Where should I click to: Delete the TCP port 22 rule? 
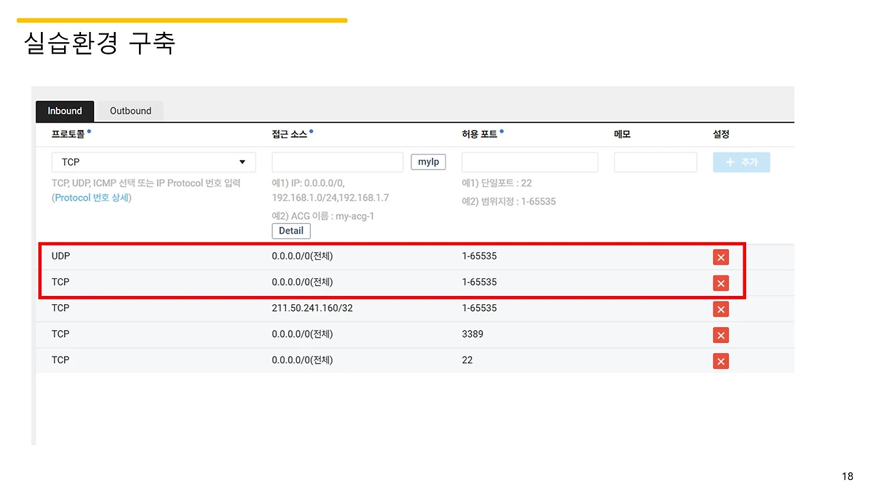pos(721,361)
